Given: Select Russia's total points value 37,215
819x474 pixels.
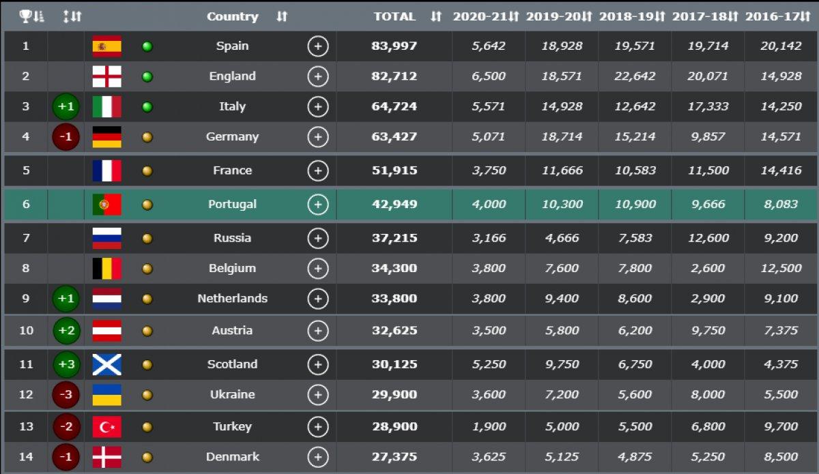Looking at the screenshot, I should coord(394,238).
